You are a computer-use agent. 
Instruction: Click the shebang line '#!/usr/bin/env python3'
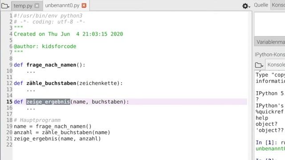[48, 16]
